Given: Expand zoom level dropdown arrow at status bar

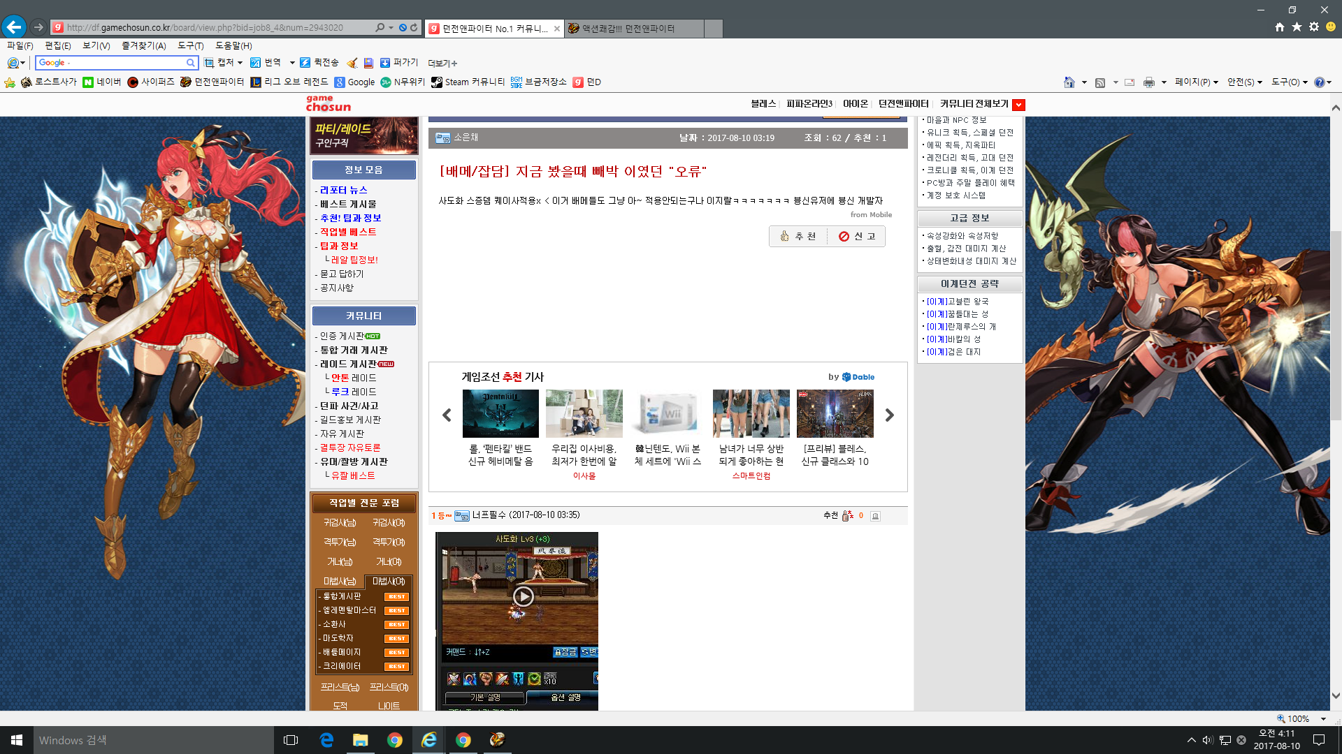Looking at the screenshot, I should click(1323, 719).
